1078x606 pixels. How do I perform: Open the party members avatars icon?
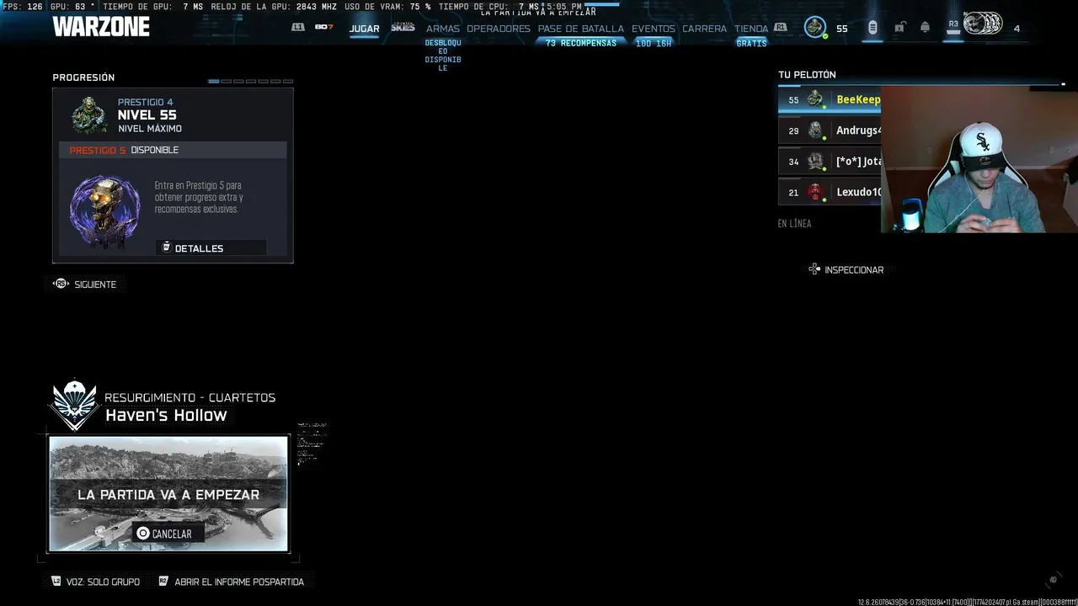pos(983,24)
